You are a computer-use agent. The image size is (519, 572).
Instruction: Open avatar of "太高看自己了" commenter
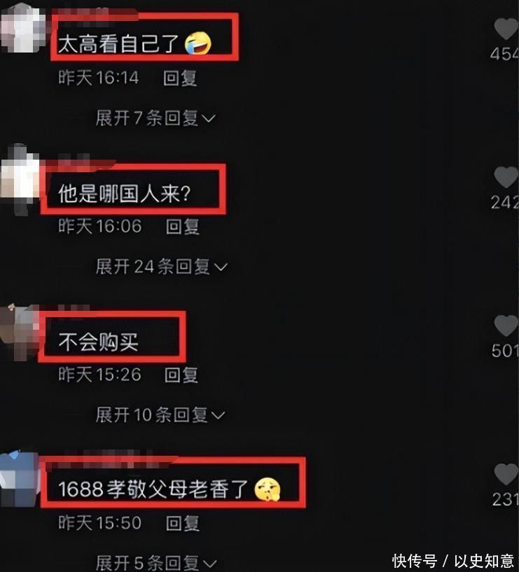point(21,29)
